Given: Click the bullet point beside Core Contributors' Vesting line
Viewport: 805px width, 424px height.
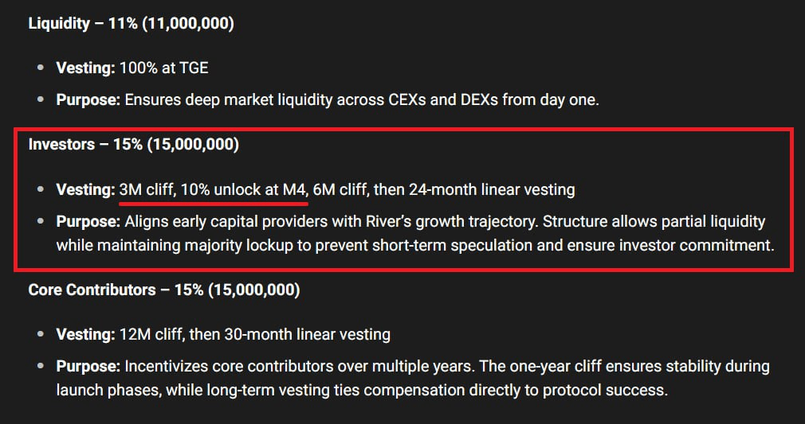Looking at the screenshot, I should [x=41, y=335].
